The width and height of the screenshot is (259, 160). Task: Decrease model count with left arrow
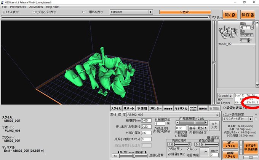point(241,27)
